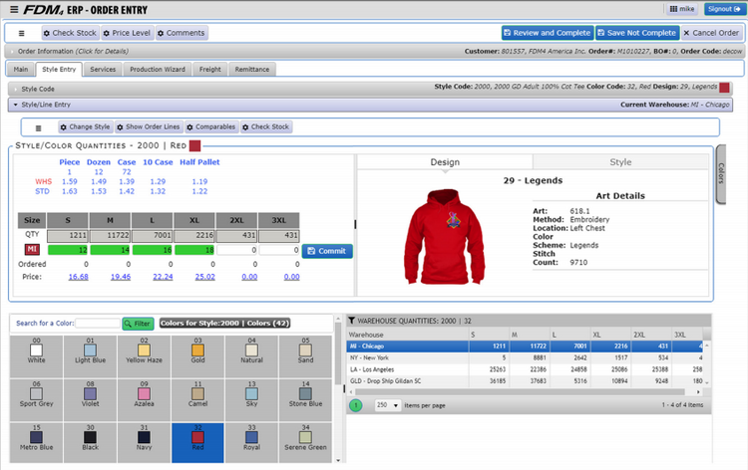This screenshot has height=470, width=748.
Task: Open the style/line entry hamburger menu
Action: (x=39, y=127)
